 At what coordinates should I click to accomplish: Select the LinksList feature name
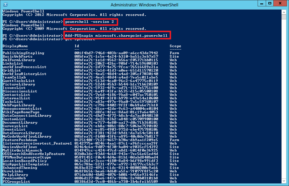tap(13, 63)
